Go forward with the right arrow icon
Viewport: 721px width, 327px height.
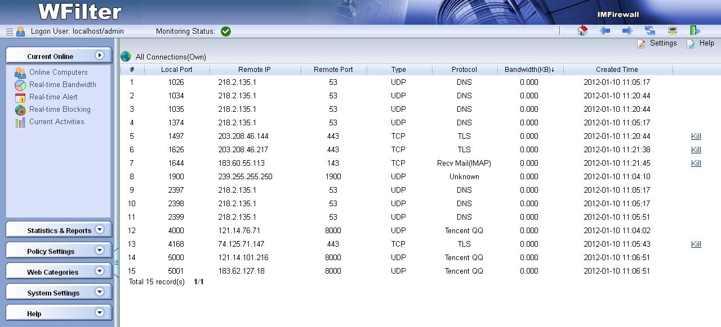[627, 31]
